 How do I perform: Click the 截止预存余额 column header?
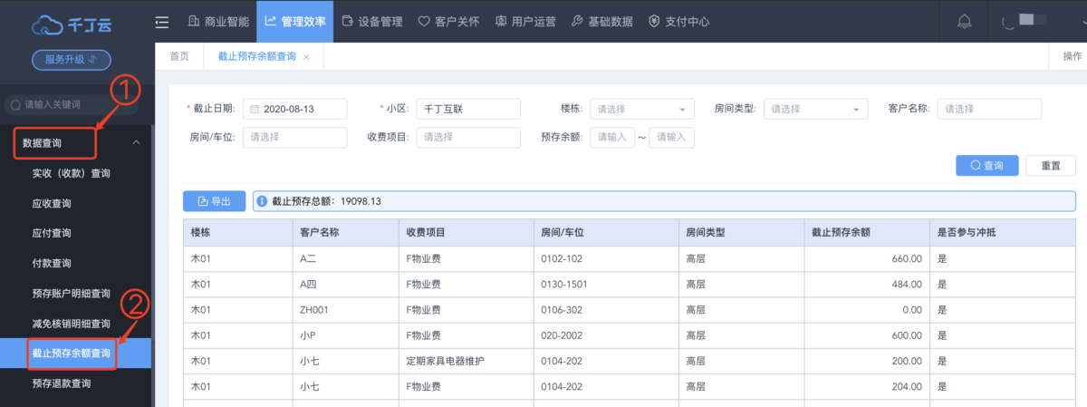click(866, 232)
